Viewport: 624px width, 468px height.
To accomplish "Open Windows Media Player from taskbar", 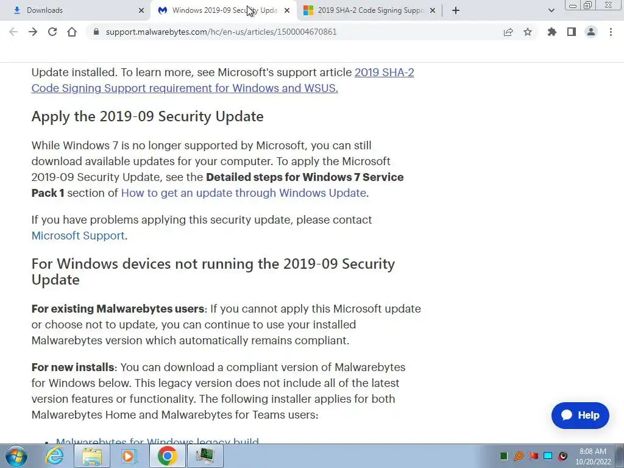I will (x=129, y=456).
